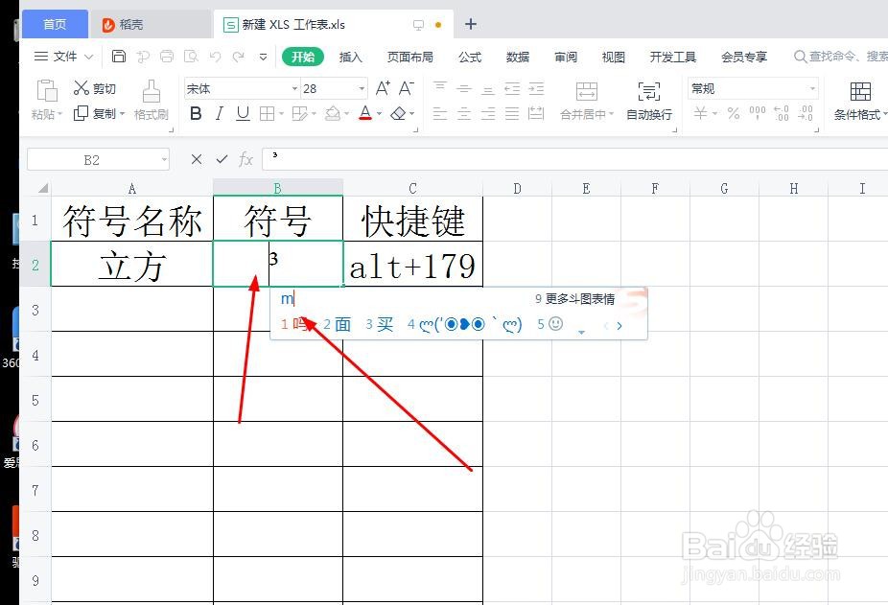Image resolution: width=888 pixels, height=605 pixels.
Task: Click Conditional Formatting (条件格式)
Action: click(859, 101)
